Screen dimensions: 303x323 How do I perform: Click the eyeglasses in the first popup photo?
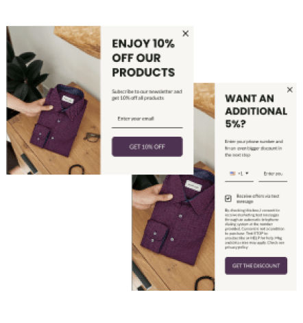tap(92, 137)
